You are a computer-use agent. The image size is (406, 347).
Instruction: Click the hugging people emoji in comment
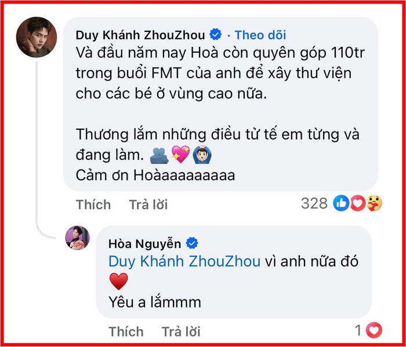click(x=159, y=155)
